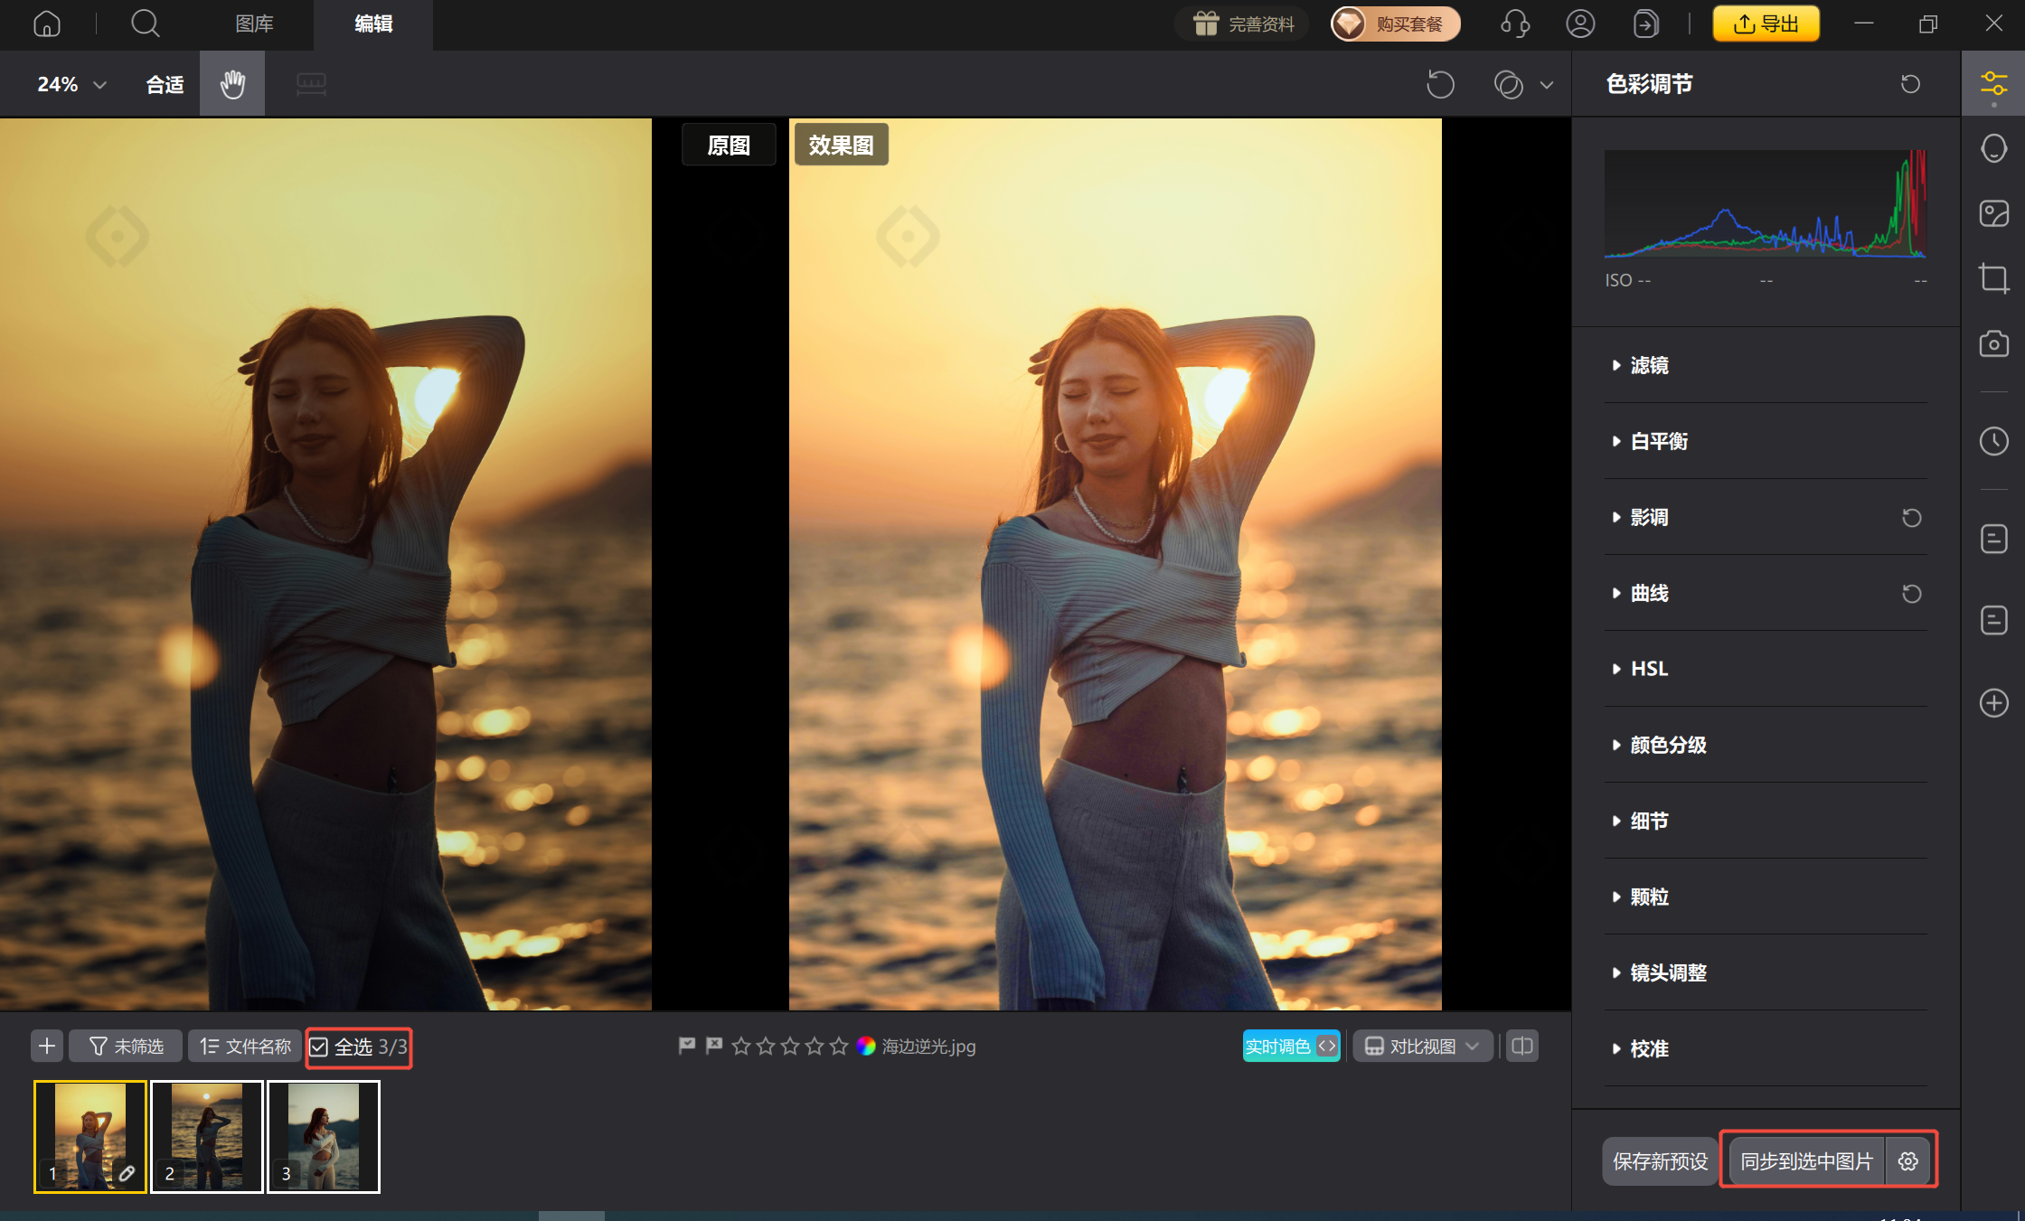The image size is (2025, 1221).
Task: Switch to the 编辑 edit tab
Action: (373, 23)
